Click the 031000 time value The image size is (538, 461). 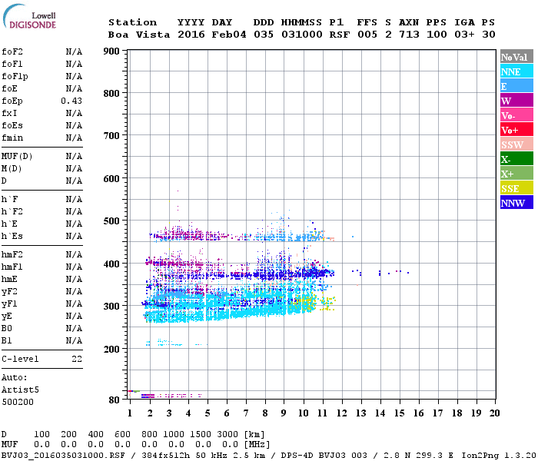click(302, 35)
